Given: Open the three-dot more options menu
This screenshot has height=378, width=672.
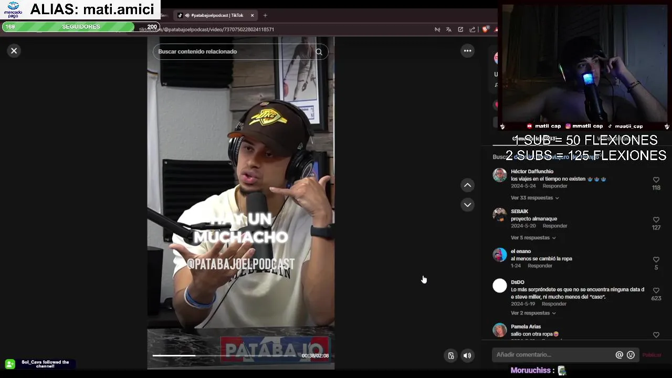Looking at the screenshot, I should [x=467, y=51].
